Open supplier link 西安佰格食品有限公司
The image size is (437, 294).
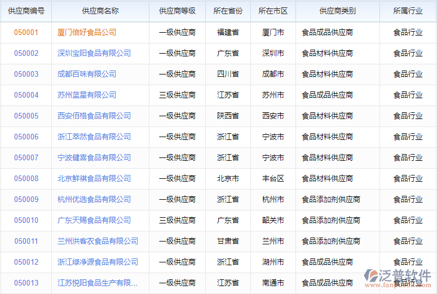click(94, 116)
